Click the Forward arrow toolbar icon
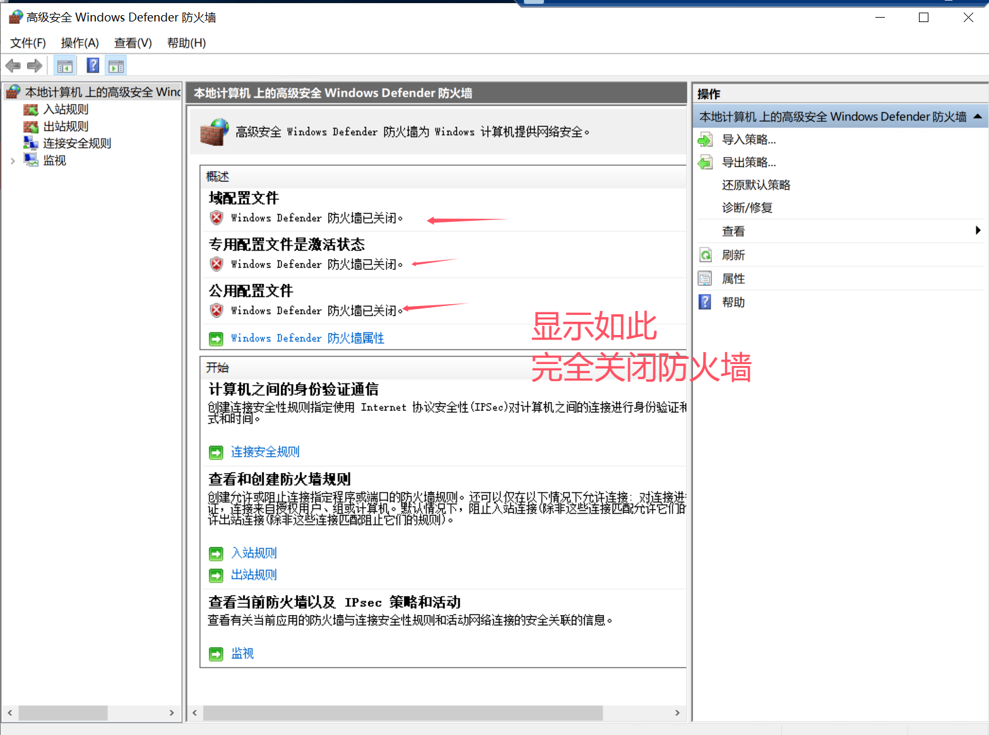The height and width of the screenshot is (735, 989). point(35,66)
